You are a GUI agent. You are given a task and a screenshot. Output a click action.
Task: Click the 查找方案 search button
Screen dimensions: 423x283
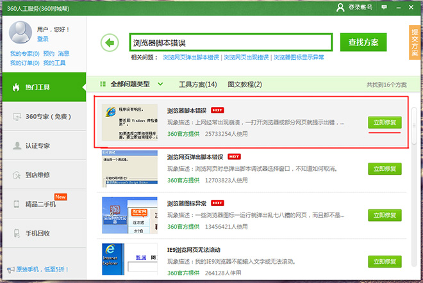tap(363, 42)
